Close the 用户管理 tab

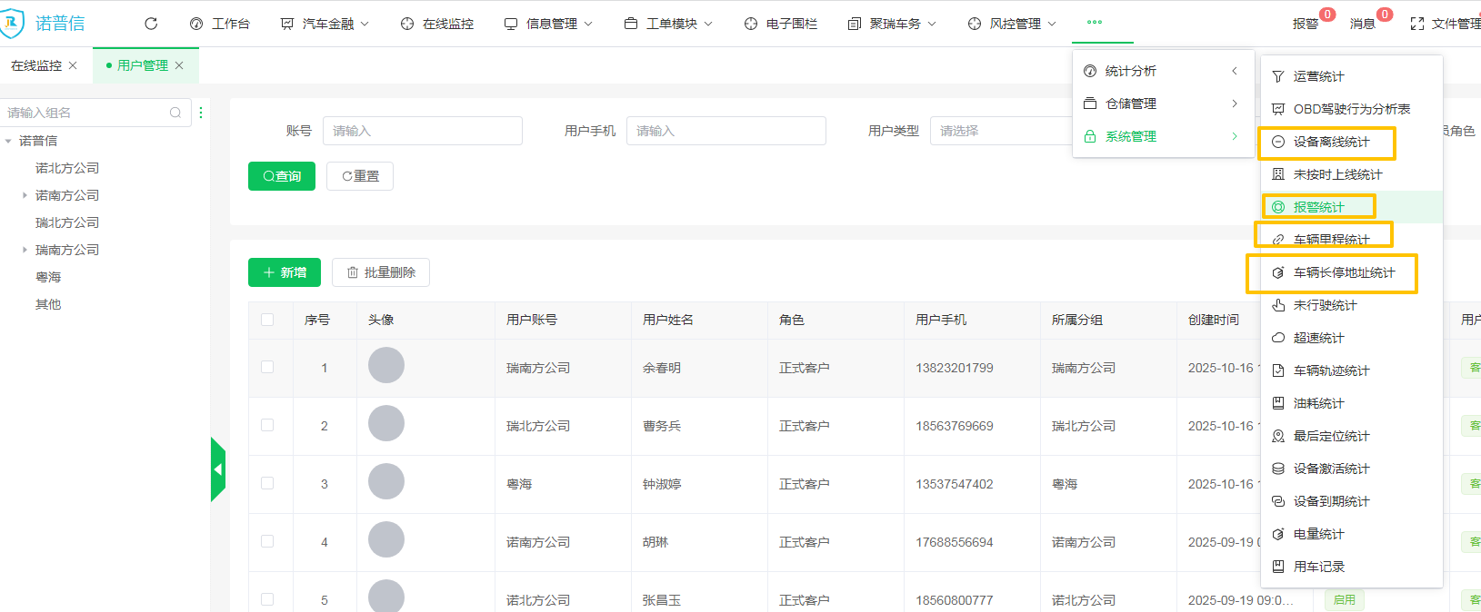179,65
